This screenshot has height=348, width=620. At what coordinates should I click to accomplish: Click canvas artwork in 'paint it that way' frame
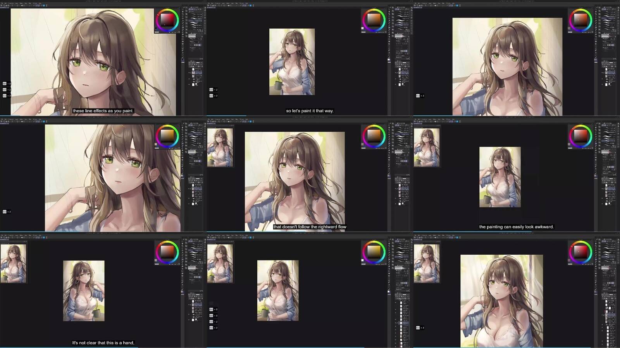pyautogui.click(x=292, y=62)
